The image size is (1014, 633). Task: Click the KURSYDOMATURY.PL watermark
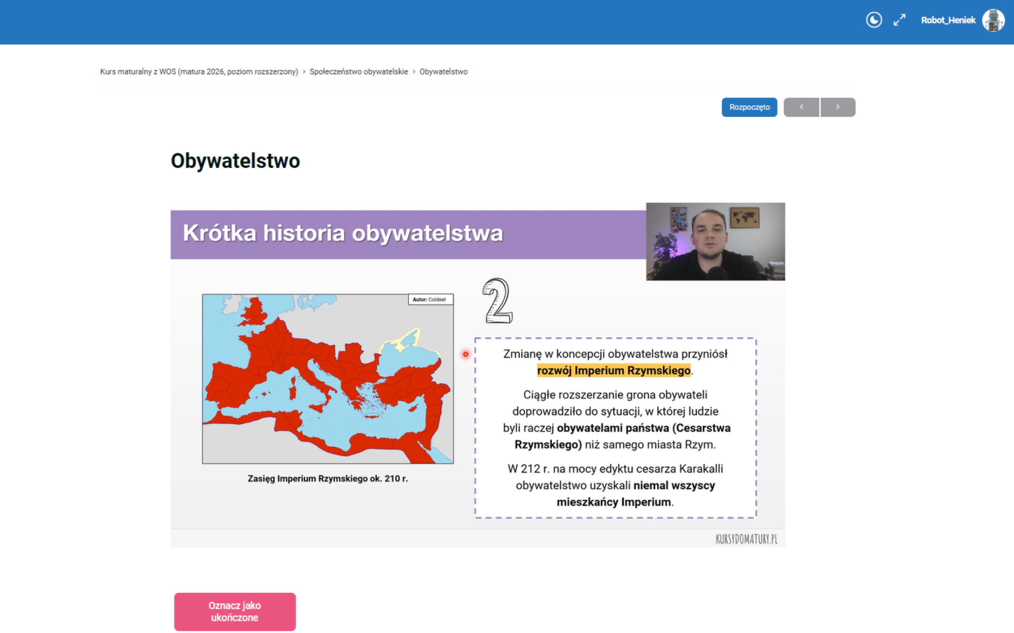(x=746, y=539)
